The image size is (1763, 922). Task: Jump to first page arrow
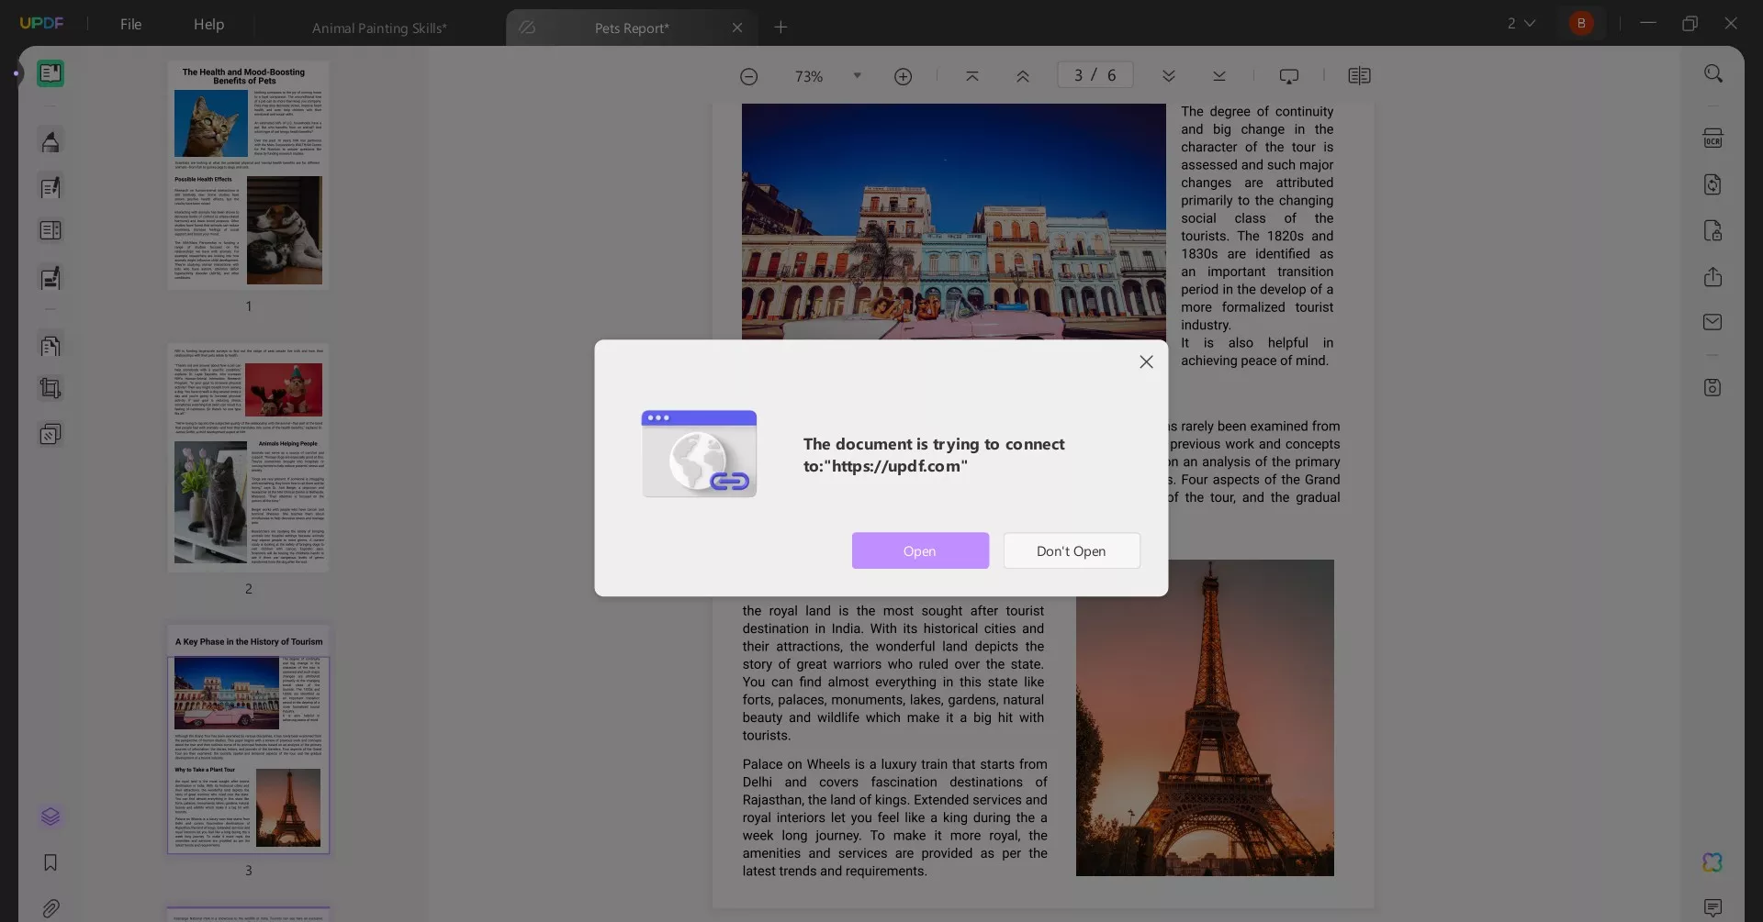972,76
